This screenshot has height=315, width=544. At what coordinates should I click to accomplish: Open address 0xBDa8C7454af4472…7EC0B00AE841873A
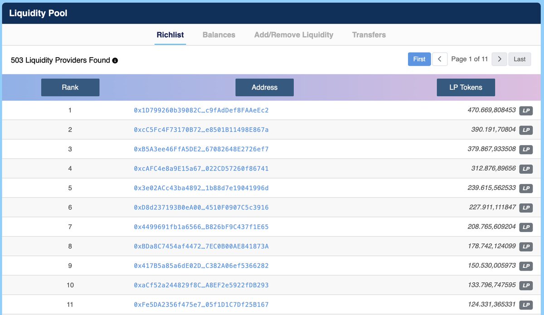point(201,247)
